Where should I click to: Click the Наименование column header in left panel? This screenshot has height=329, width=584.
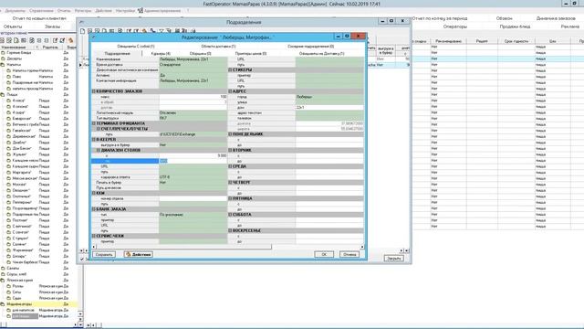[x=16, y=47]
